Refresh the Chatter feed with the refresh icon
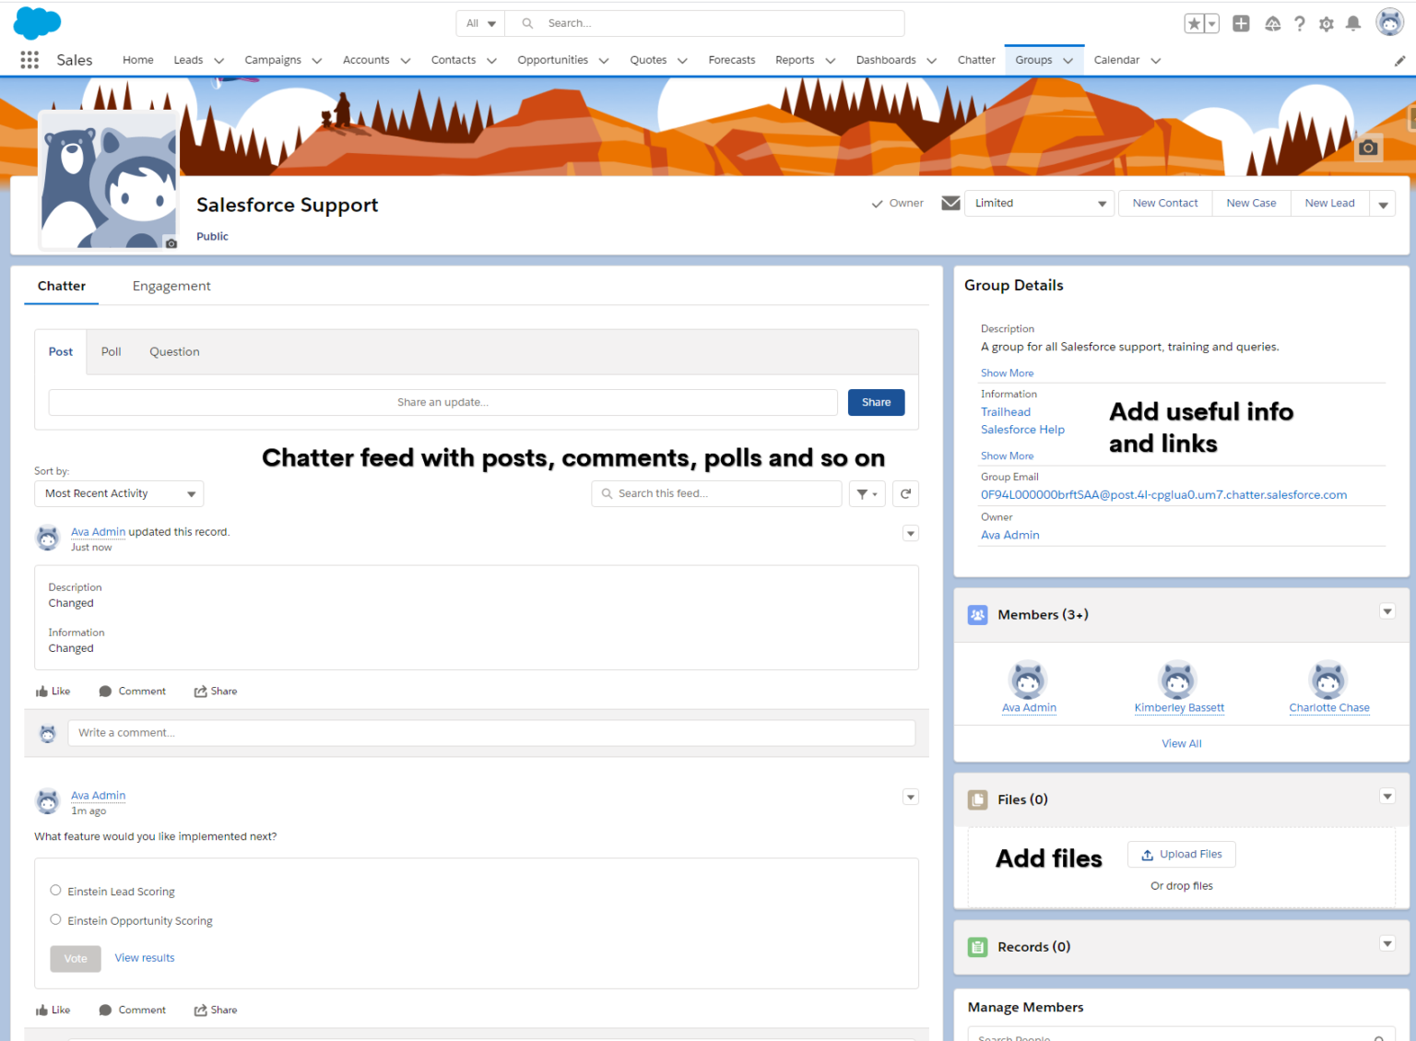Screen dimensions: 1416x1041 [905, 493]
